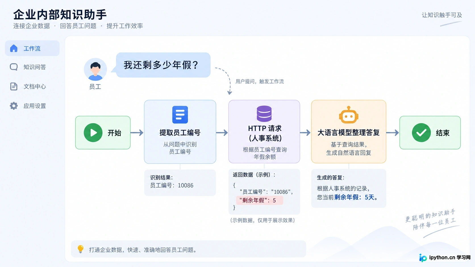This screenshot has height=267, width=475.
Task: Click the ipython.cn logo icon
Action: [x=423, y=258]
